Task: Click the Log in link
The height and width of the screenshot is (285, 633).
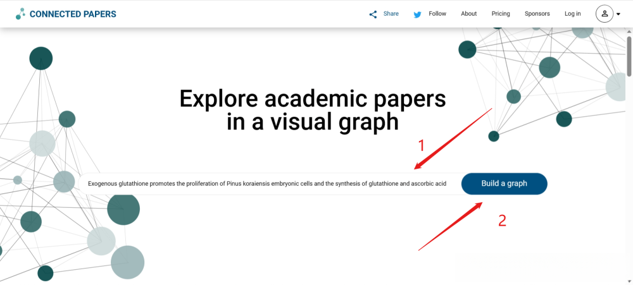Action: (x=573, y=13)
